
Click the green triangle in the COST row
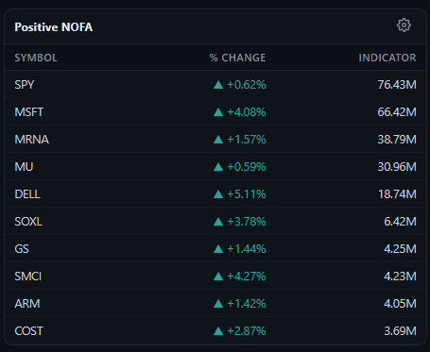(218, 331)
